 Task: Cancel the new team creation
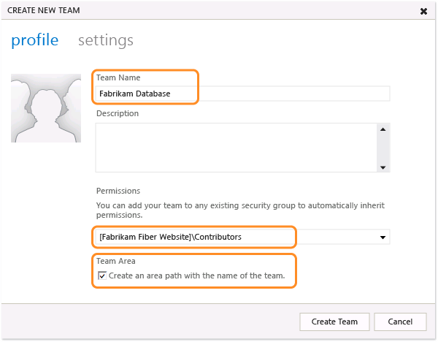400,322
